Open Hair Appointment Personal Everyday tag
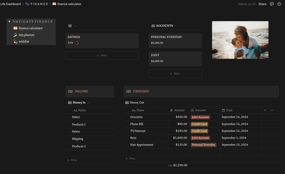 [203, 145]
